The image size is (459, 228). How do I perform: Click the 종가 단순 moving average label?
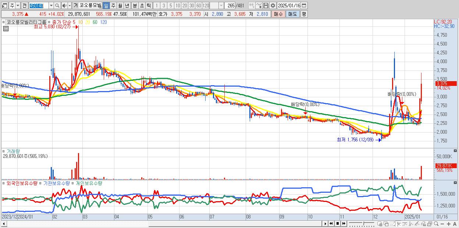coord(62,22)
